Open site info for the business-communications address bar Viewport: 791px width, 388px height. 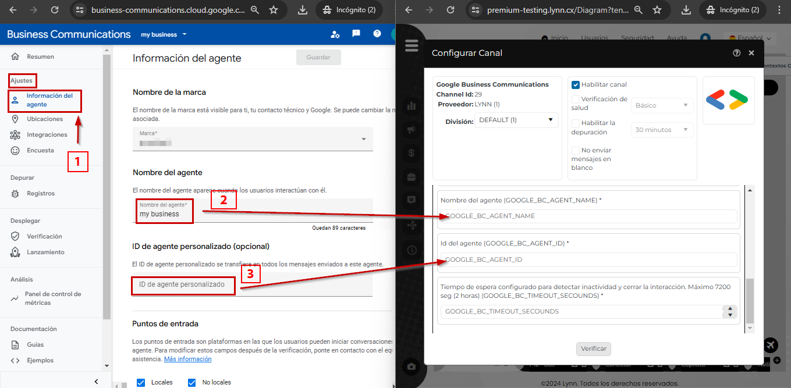click(80, 10)
